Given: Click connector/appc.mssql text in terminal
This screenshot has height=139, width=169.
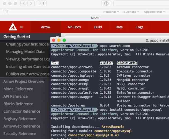Looking at the screenshot, I should coord(70,84).
